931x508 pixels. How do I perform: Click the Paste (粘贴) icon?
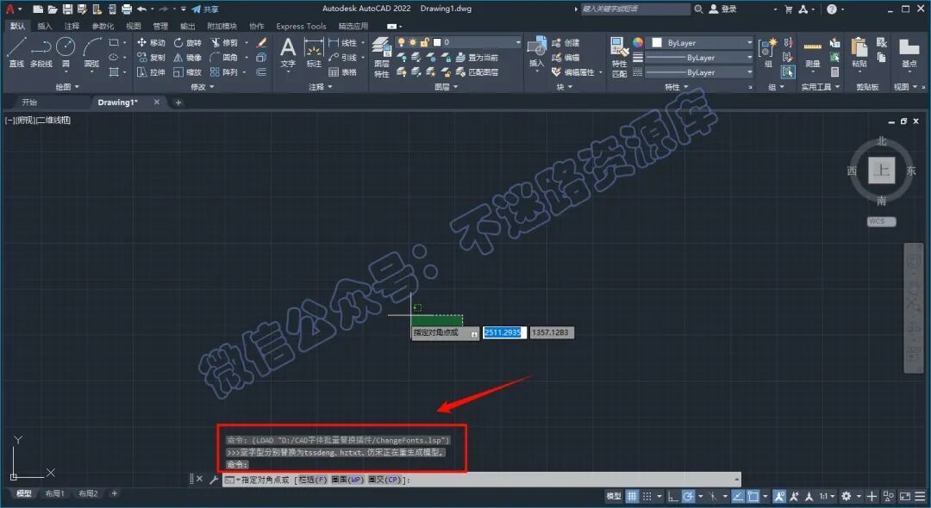859,53
